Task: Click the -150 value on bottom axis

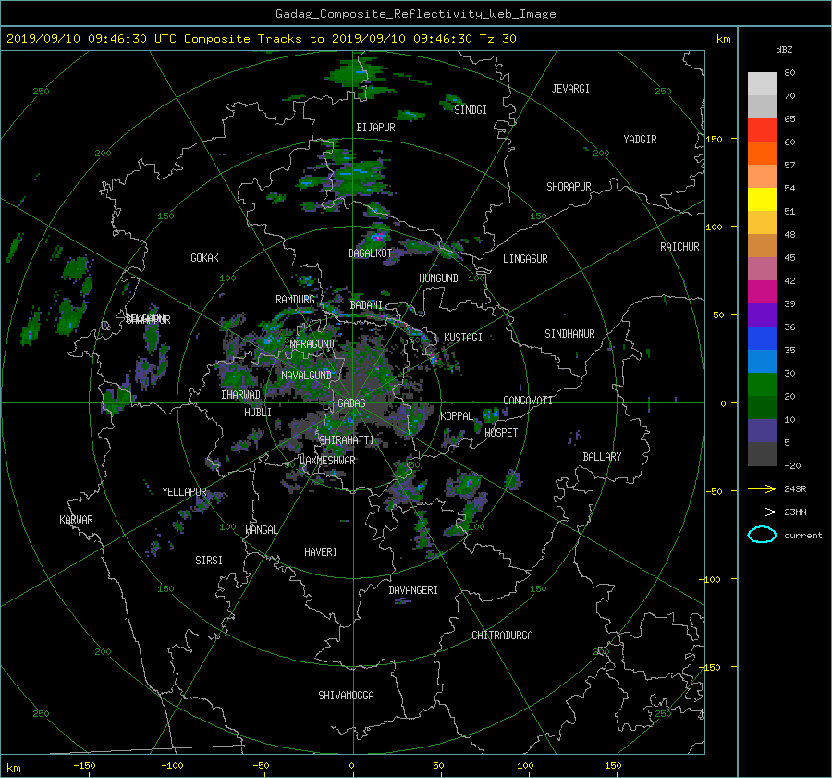Action: point(84,766)
